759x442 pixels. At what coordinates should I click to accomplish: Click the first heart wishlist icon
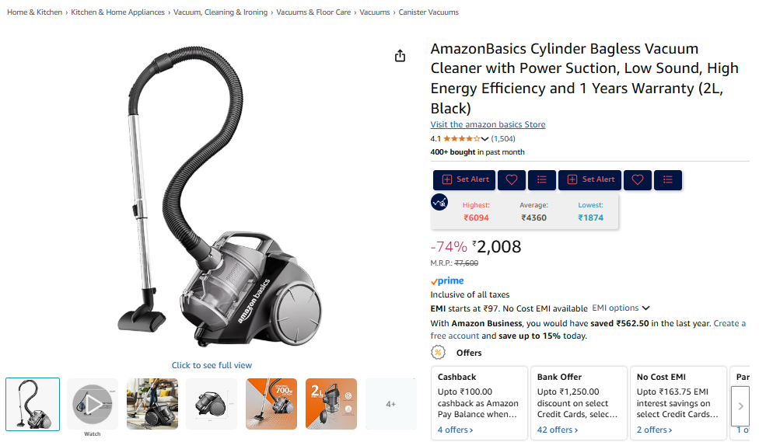coord(512,180)
